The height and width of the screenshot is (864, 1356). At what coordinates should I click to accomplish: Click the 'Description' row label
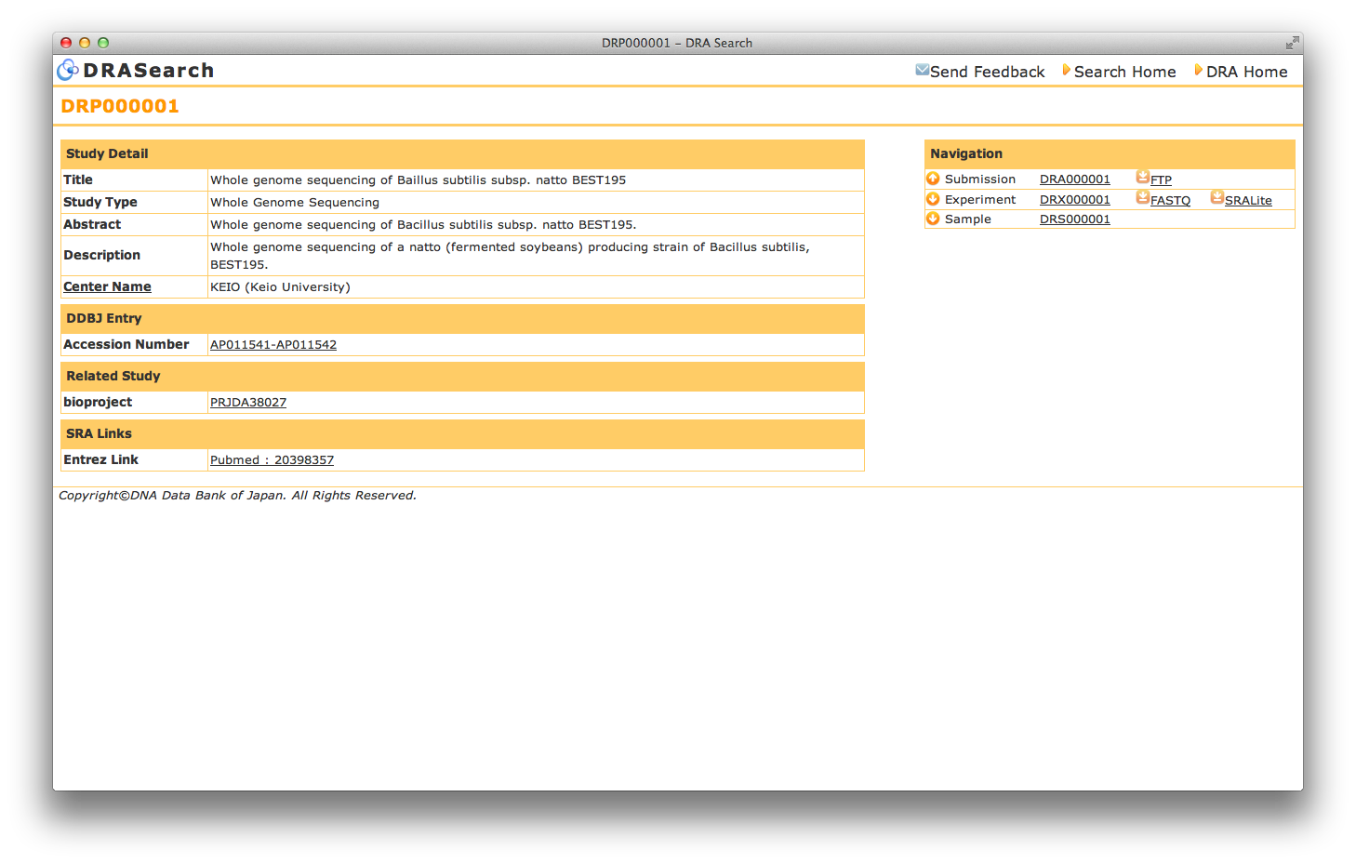(x=101, y=255)
